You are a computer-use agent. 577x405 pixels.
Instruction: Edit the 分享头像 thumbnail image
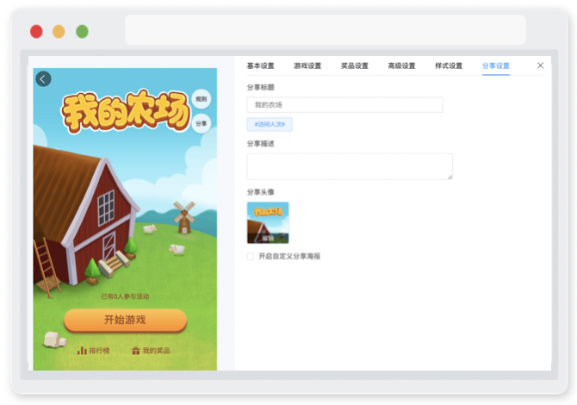(x=268, y=222)
